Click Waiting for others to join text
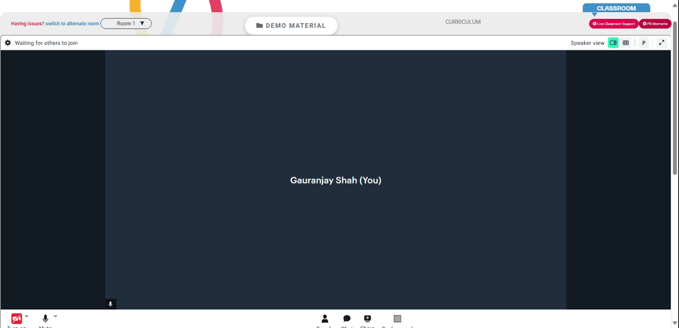Screen dimensions: 679x328 (x=46, y=43)
